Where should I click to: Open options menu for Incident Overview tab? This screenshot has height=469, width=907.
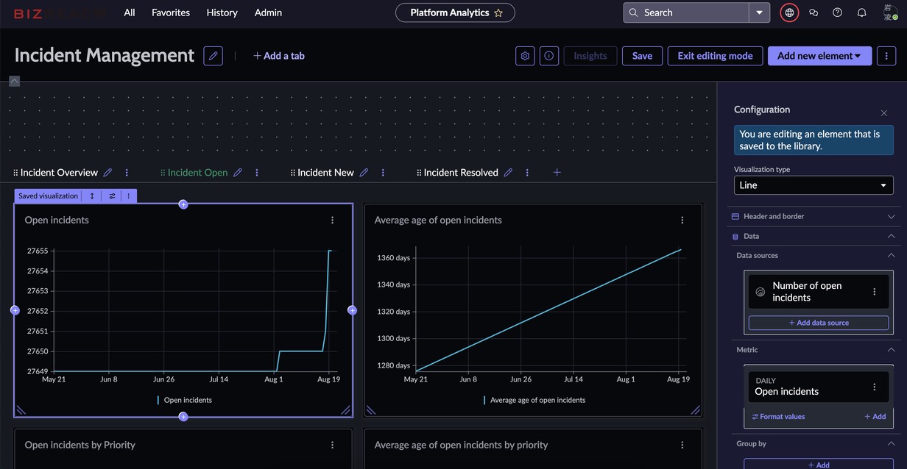click(127, 173)
